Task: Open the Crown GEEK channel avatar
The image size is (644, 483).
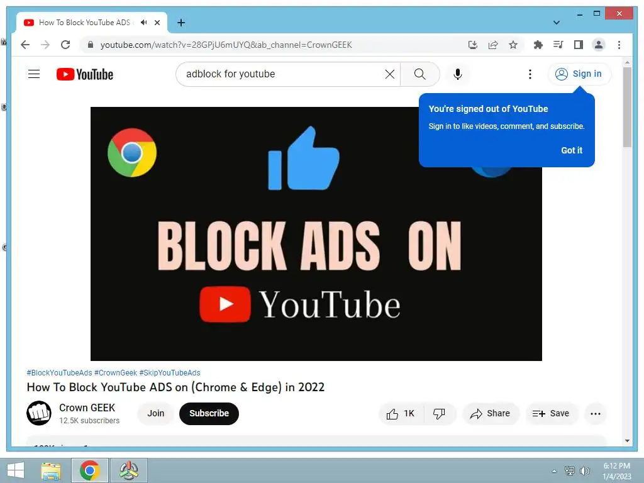Action: point(39,413)
